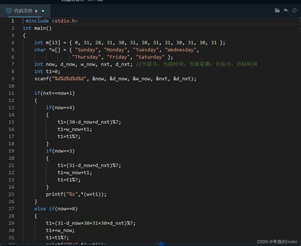Click the 'int now, d_now, w_now' line
This screenshot has width=301, height=246.
(x=83, y=64)
